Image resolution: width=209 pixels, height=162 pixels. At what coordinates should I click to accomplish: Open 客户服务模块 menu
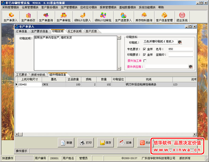(49, 7)
